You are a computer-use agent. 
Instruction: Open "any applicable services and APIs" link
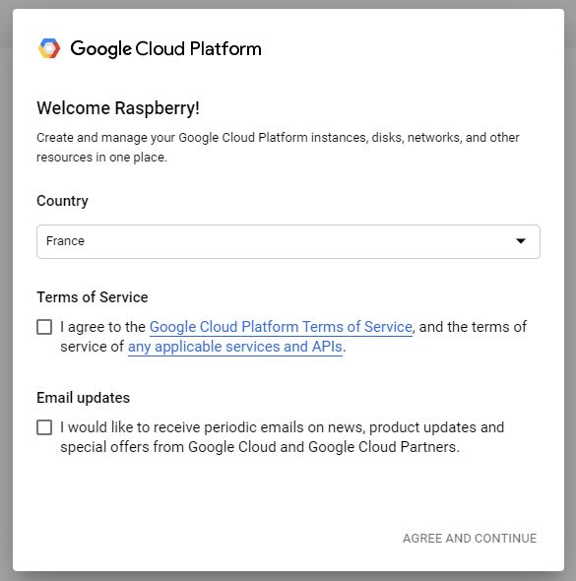pyautogui.click(x=235, y=347)
